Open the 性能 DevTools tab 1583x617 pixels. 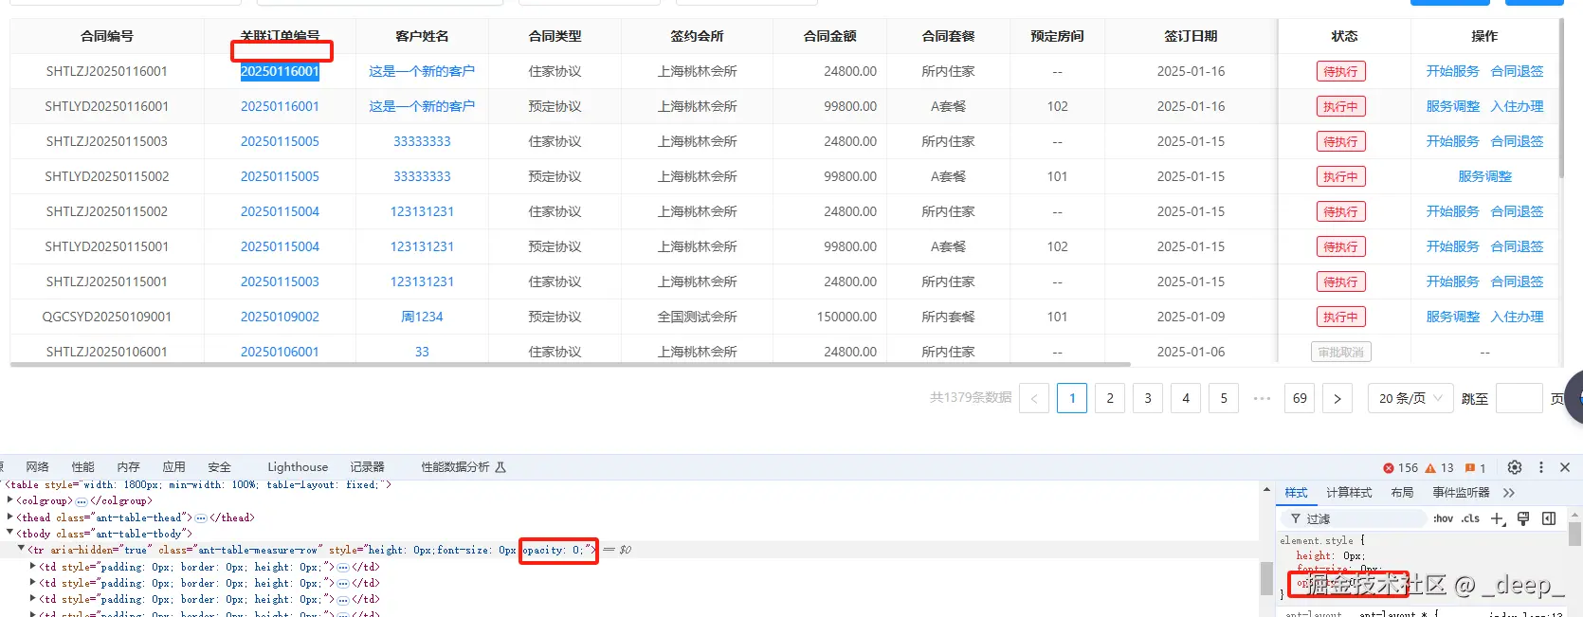83,467
